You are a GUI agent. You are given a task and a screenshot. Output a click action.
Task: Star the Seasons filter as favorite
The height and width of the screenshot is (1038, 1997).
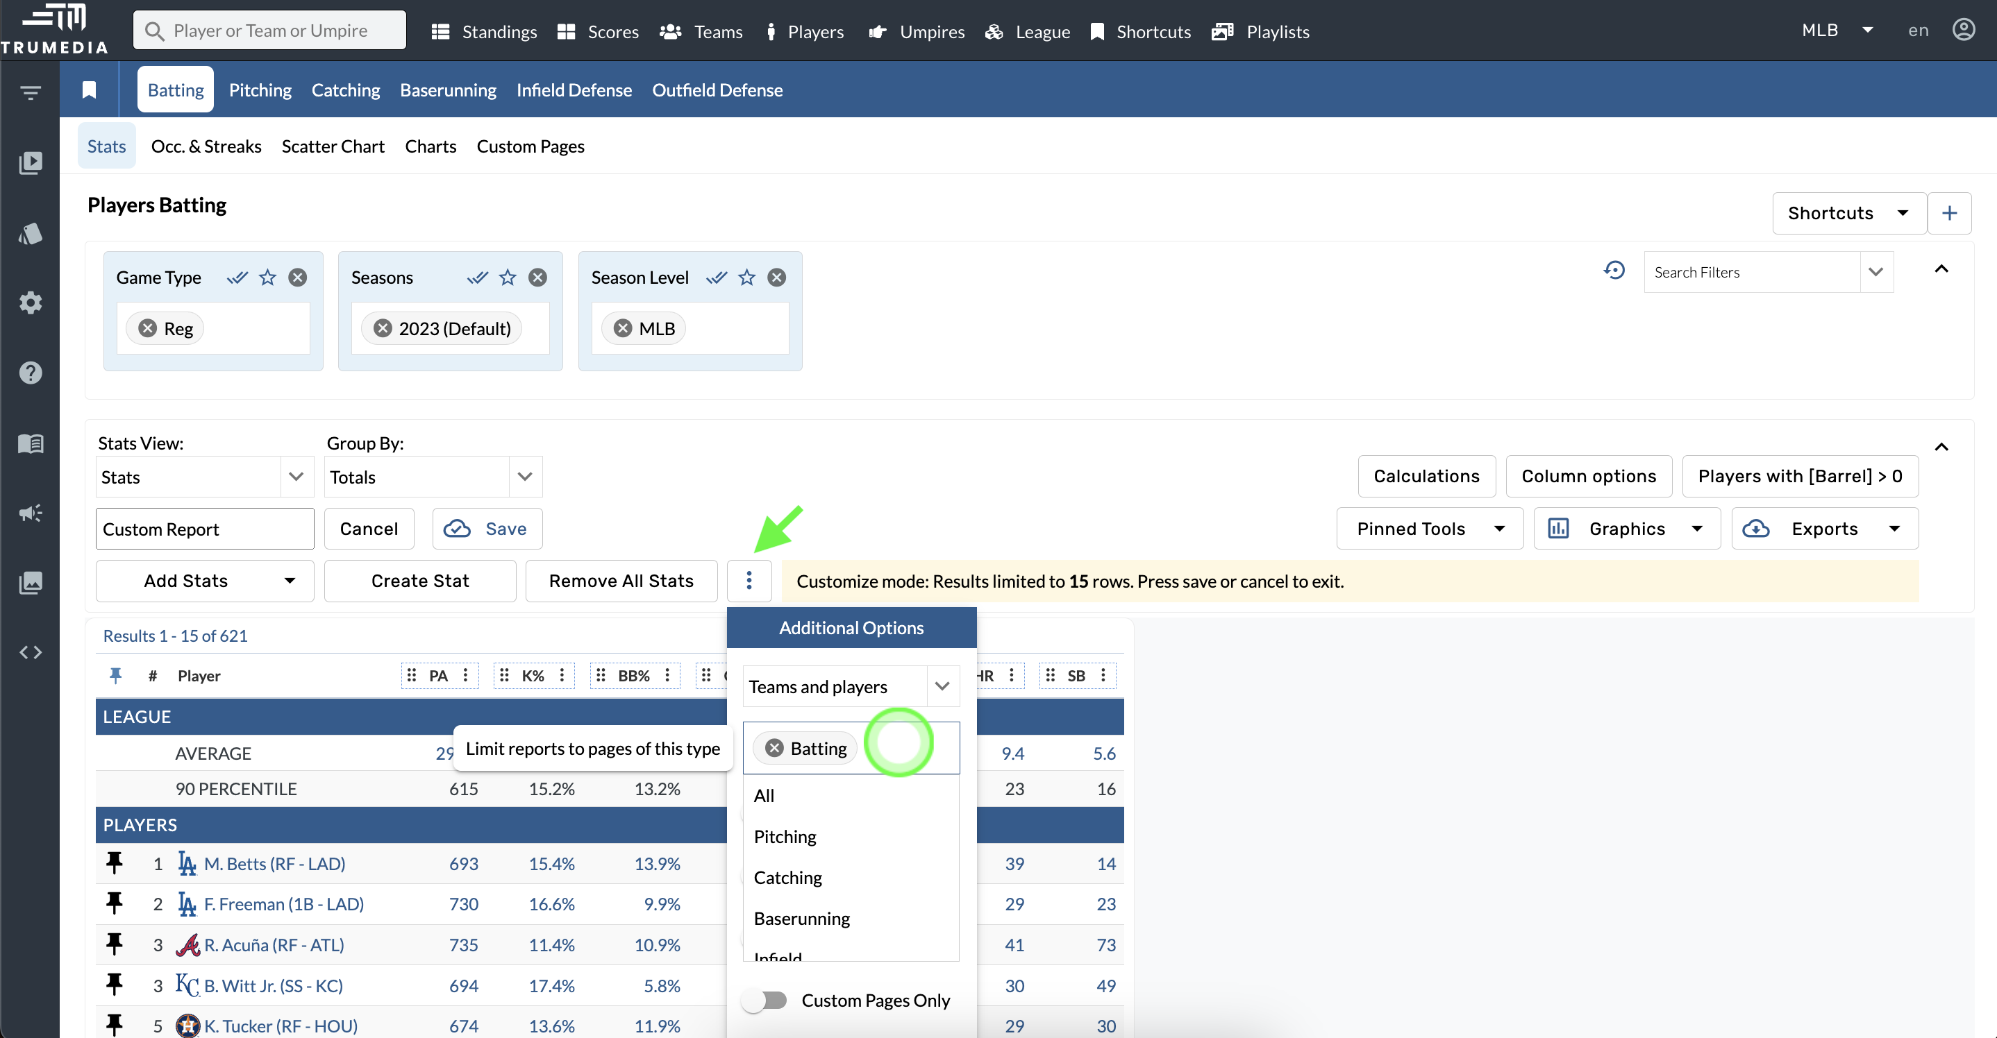(508, 277)
